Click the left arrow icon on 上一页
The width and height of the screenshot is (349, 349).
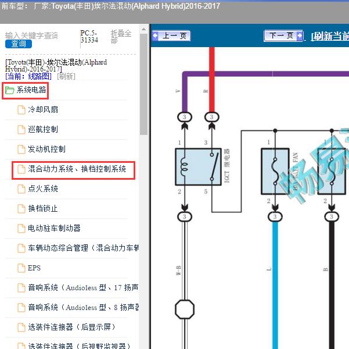pyautogui.click(x=156, y=35)
